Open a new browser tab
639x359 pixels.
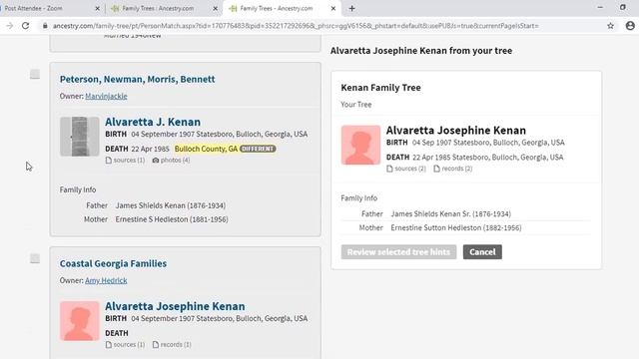[352, 8]
